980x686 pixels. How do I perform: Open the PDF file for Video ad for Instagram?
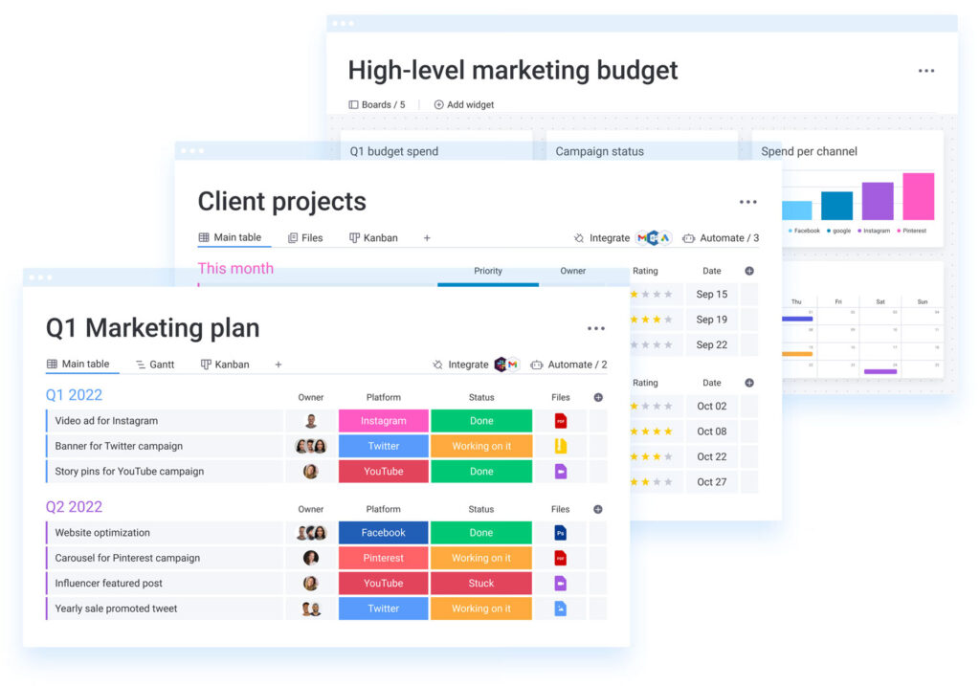click(x=561, y=421)
